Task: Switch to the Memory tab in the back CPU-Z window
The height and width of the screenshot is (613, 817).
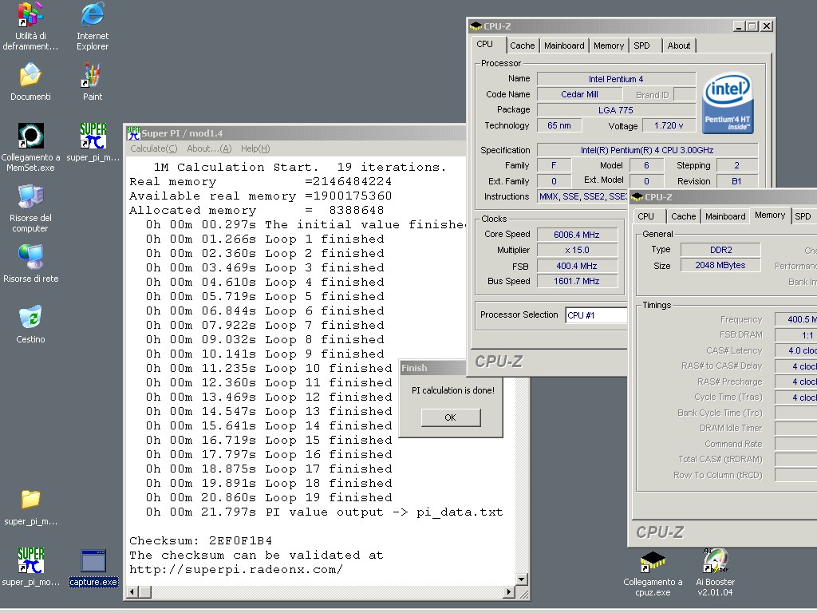Action: (609, 45)
